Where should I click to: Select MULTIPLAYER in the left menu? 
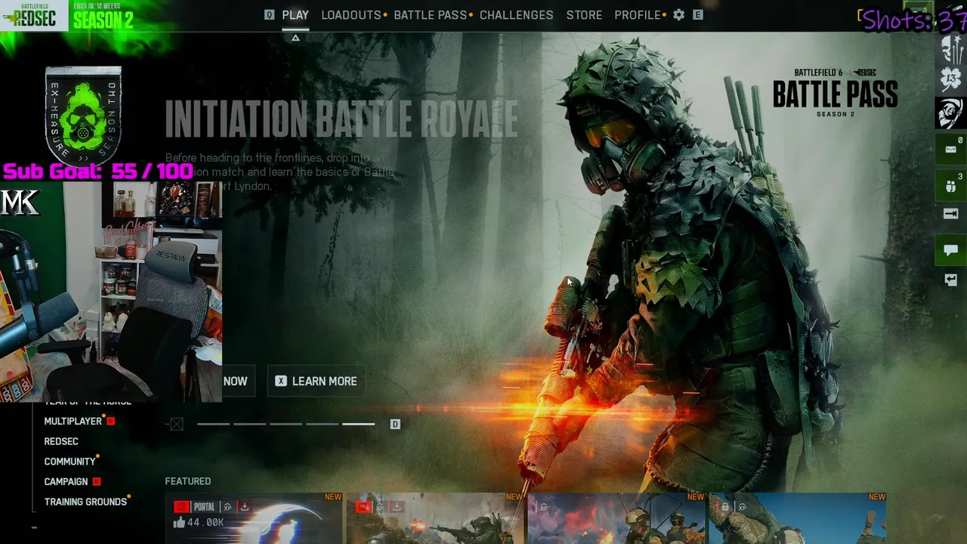[x=73, y=422]
